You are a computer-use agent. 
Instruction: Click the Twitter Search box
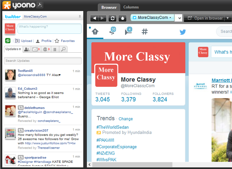[x=224, y=32]
